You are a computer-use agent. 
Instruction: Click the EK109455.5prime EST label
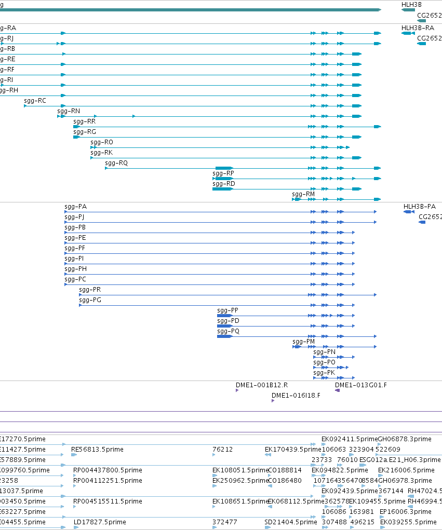tap(377, 501)
